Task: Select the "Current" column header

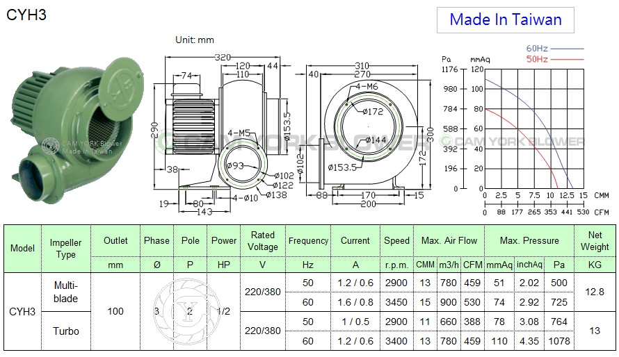Action: tap(355, 241)
